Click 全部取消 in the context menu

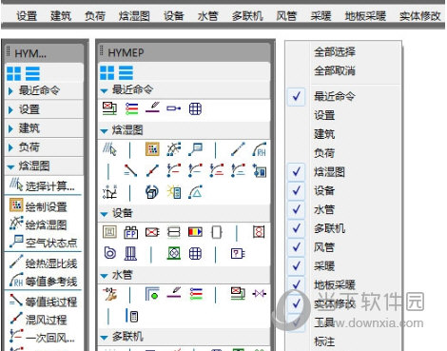[x=335, y=70]
